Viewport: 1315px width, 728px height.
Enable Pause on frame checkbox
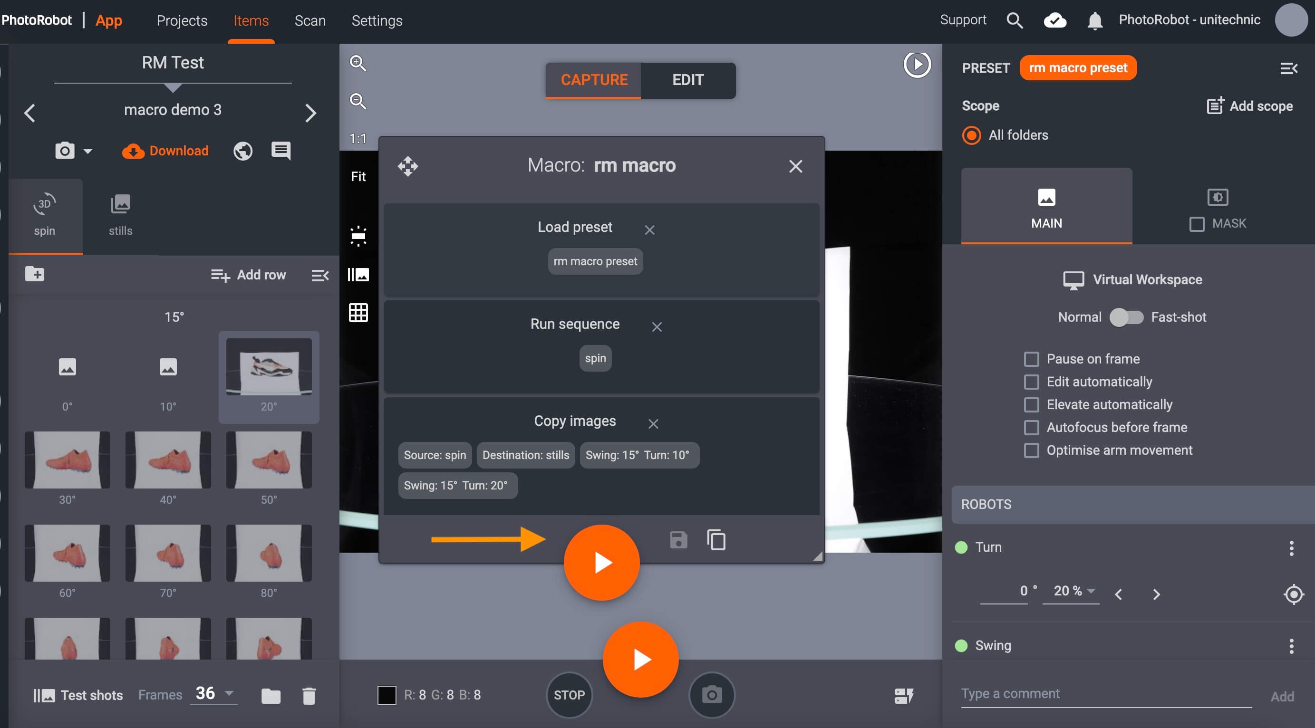coord(1031,359)
